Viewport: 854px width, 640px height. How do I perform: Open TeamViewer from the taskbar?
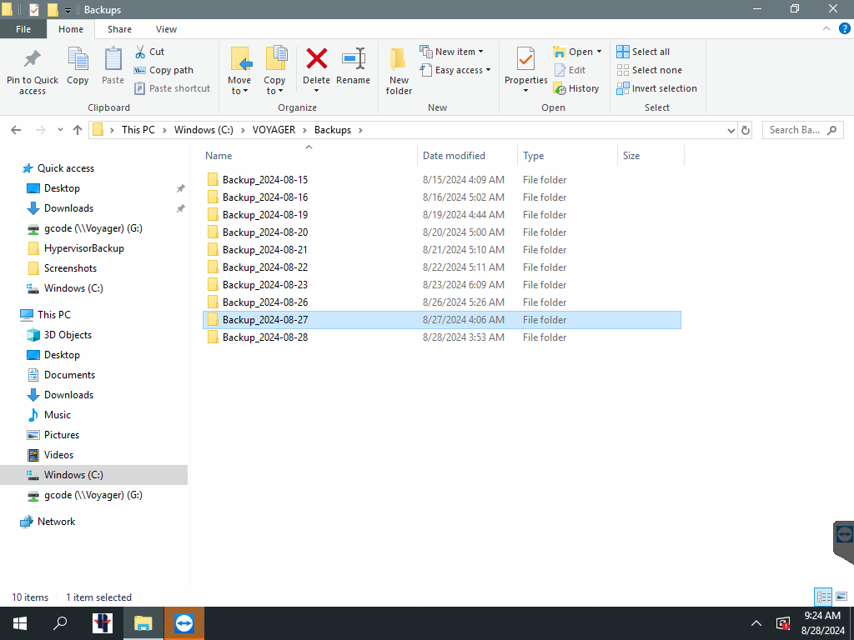click(184, 623)
